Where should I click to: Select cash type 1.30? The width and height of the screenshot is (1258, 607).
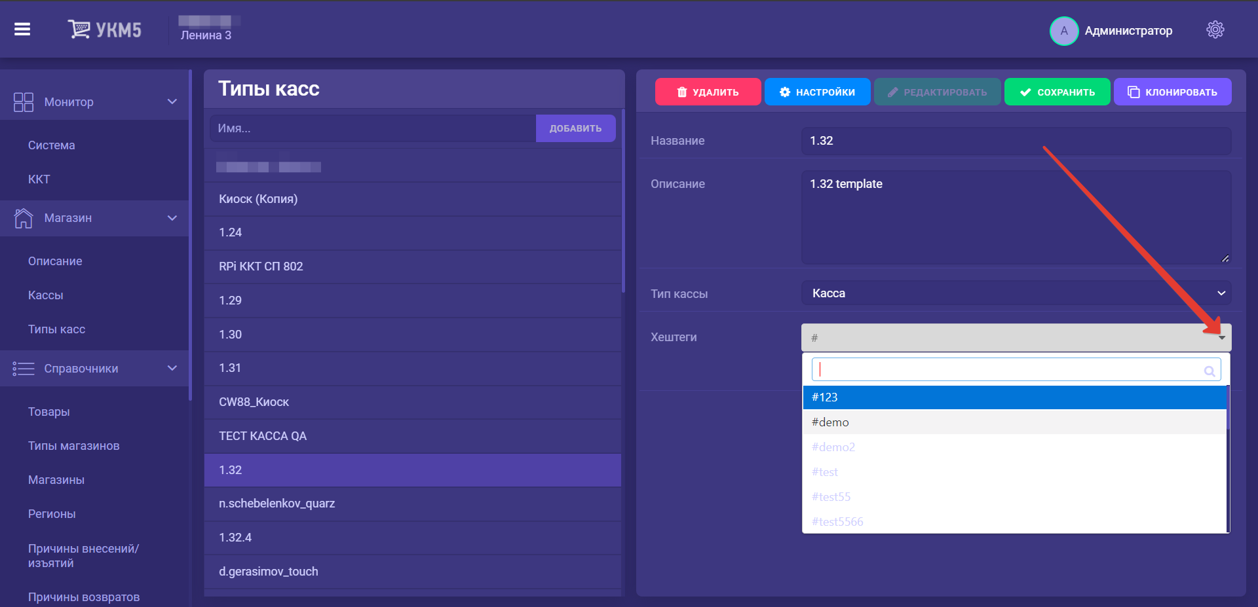tap(413, 335)
